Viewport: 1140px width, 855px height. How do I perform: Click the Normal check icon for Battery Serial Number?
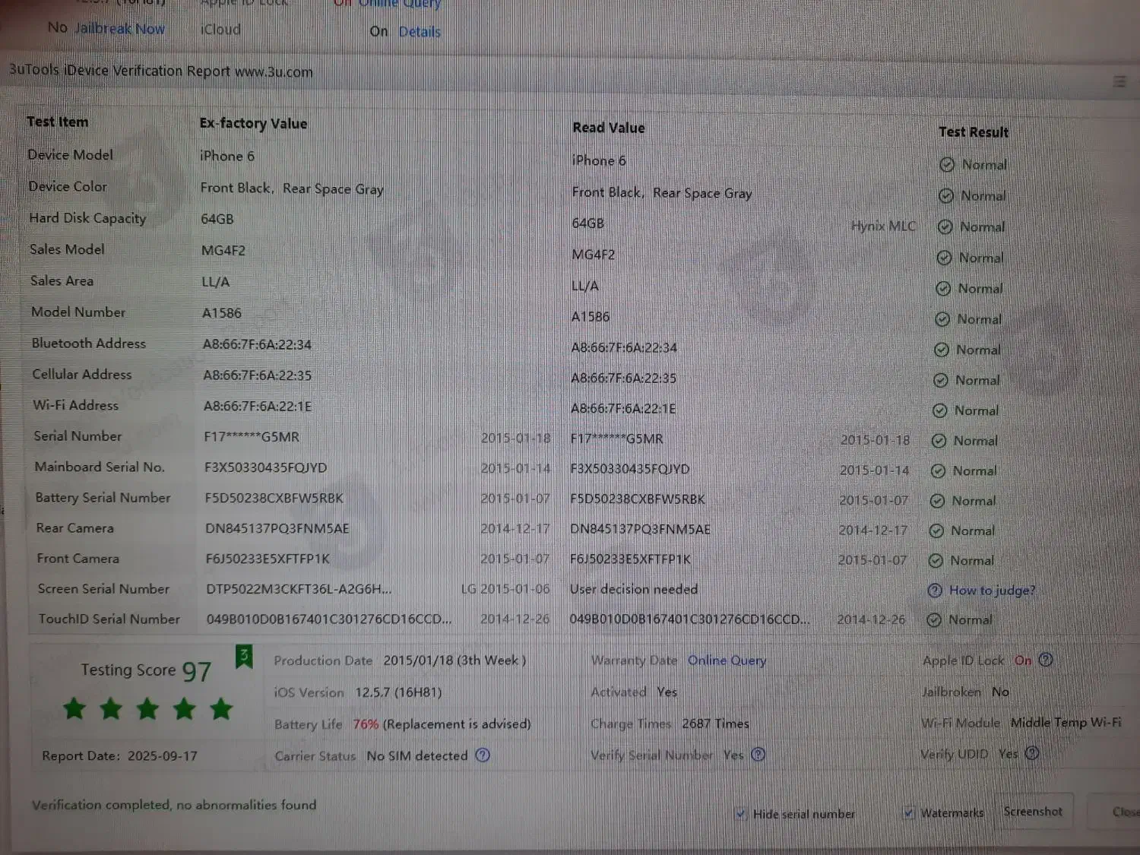click(x=938, y=501)
